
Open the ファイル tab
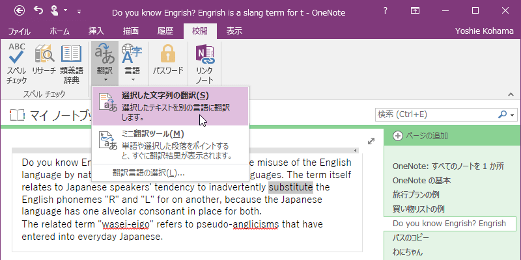(20, 31)
